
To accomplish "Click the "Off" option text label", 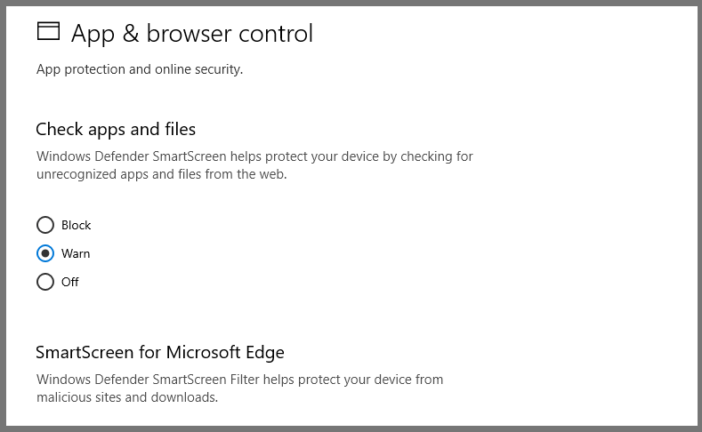I will pos(70,282).
